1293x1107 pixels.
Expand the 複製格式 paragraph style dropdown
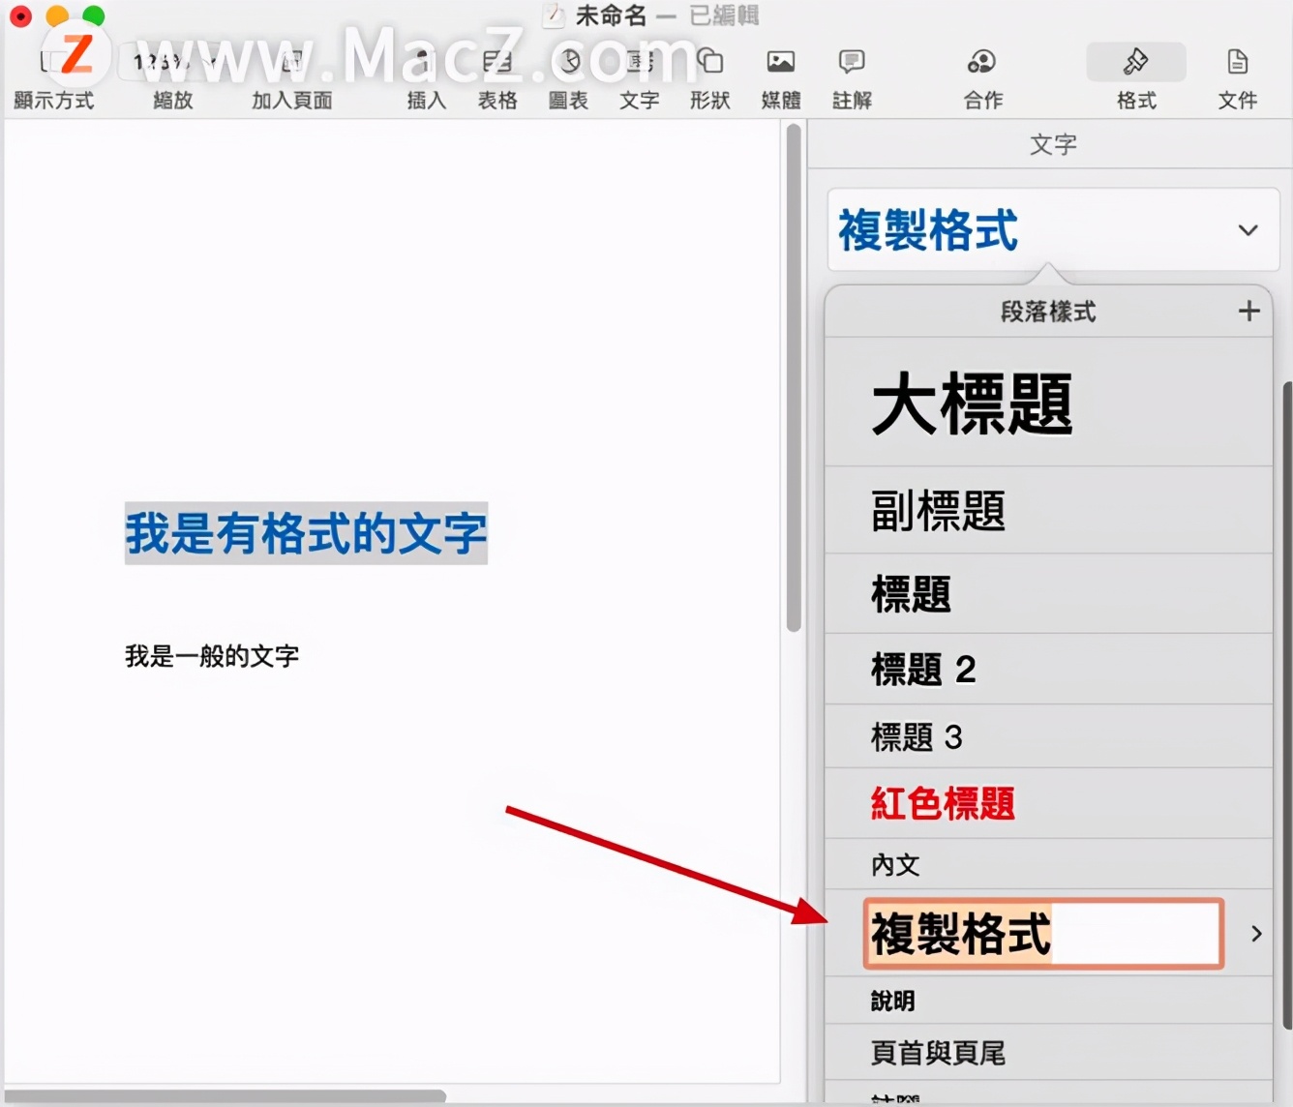(x=1054, y=230)
